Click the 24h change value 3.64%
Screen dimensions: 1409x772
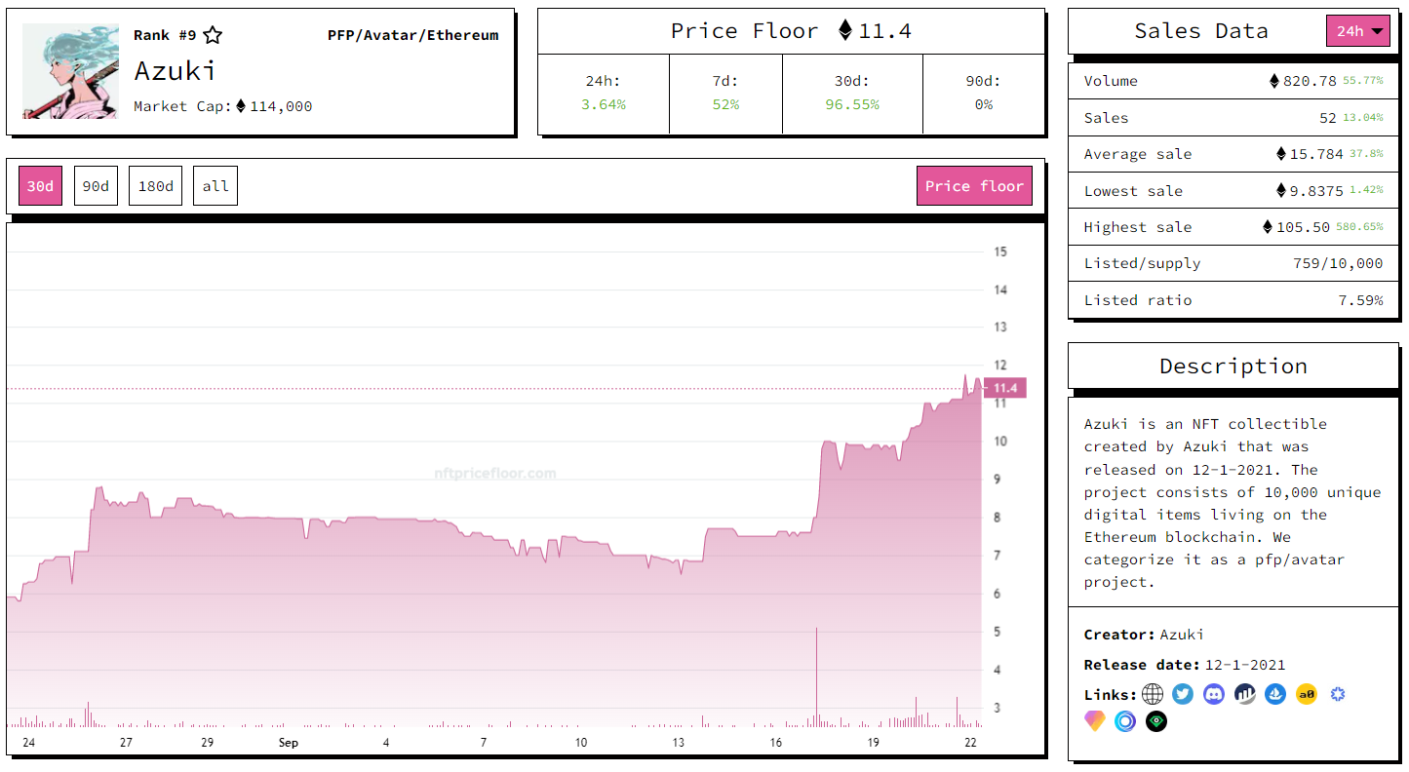604,104
